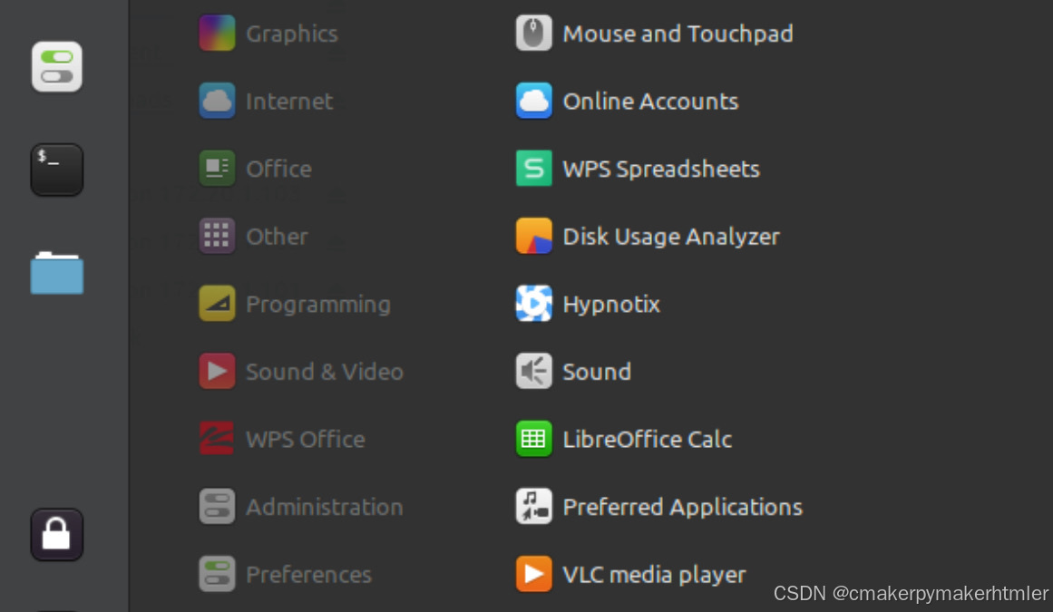The width and height of the screenshot is (1053, 612).
Task: Click the Disk Usage Analyzer icon
Action: click(x=534, y=237)
